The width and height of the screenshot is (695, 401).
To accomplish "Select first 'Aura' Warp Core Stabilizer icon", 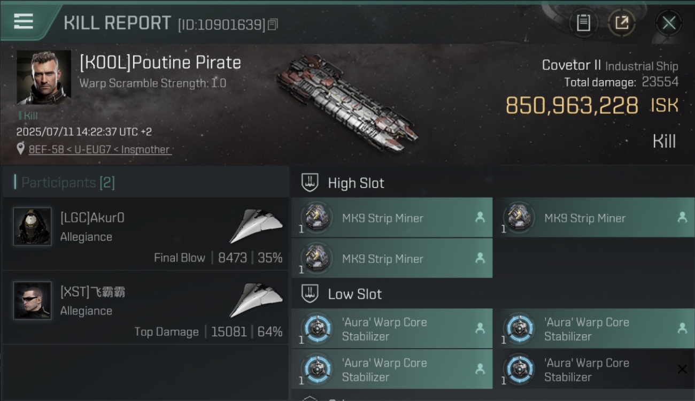I will [316, 328].
